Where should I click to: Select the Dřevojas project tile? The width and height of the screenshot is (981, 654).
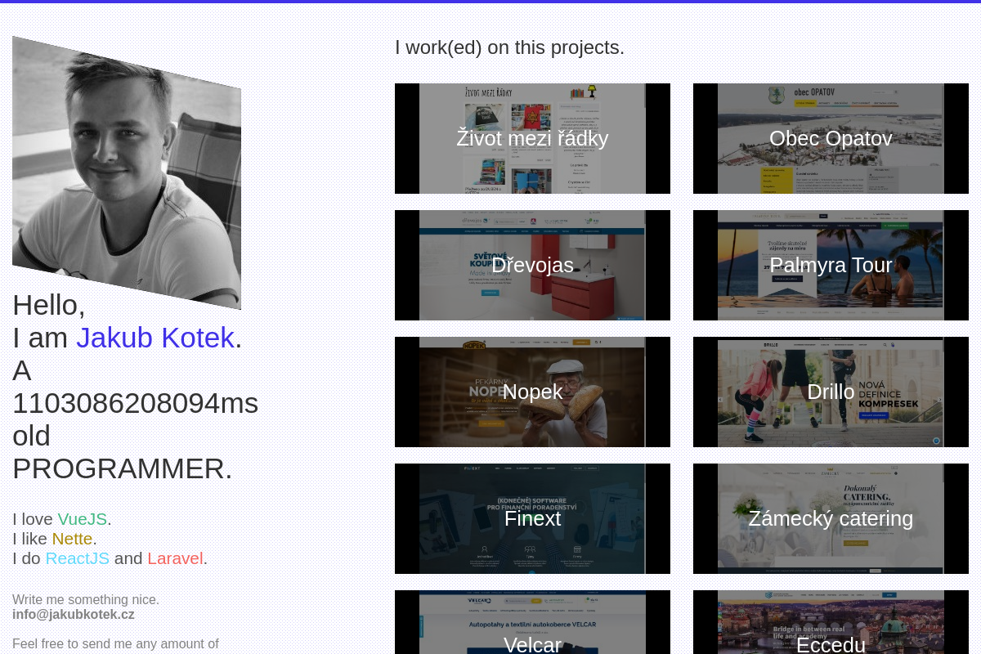click(532, 265)
